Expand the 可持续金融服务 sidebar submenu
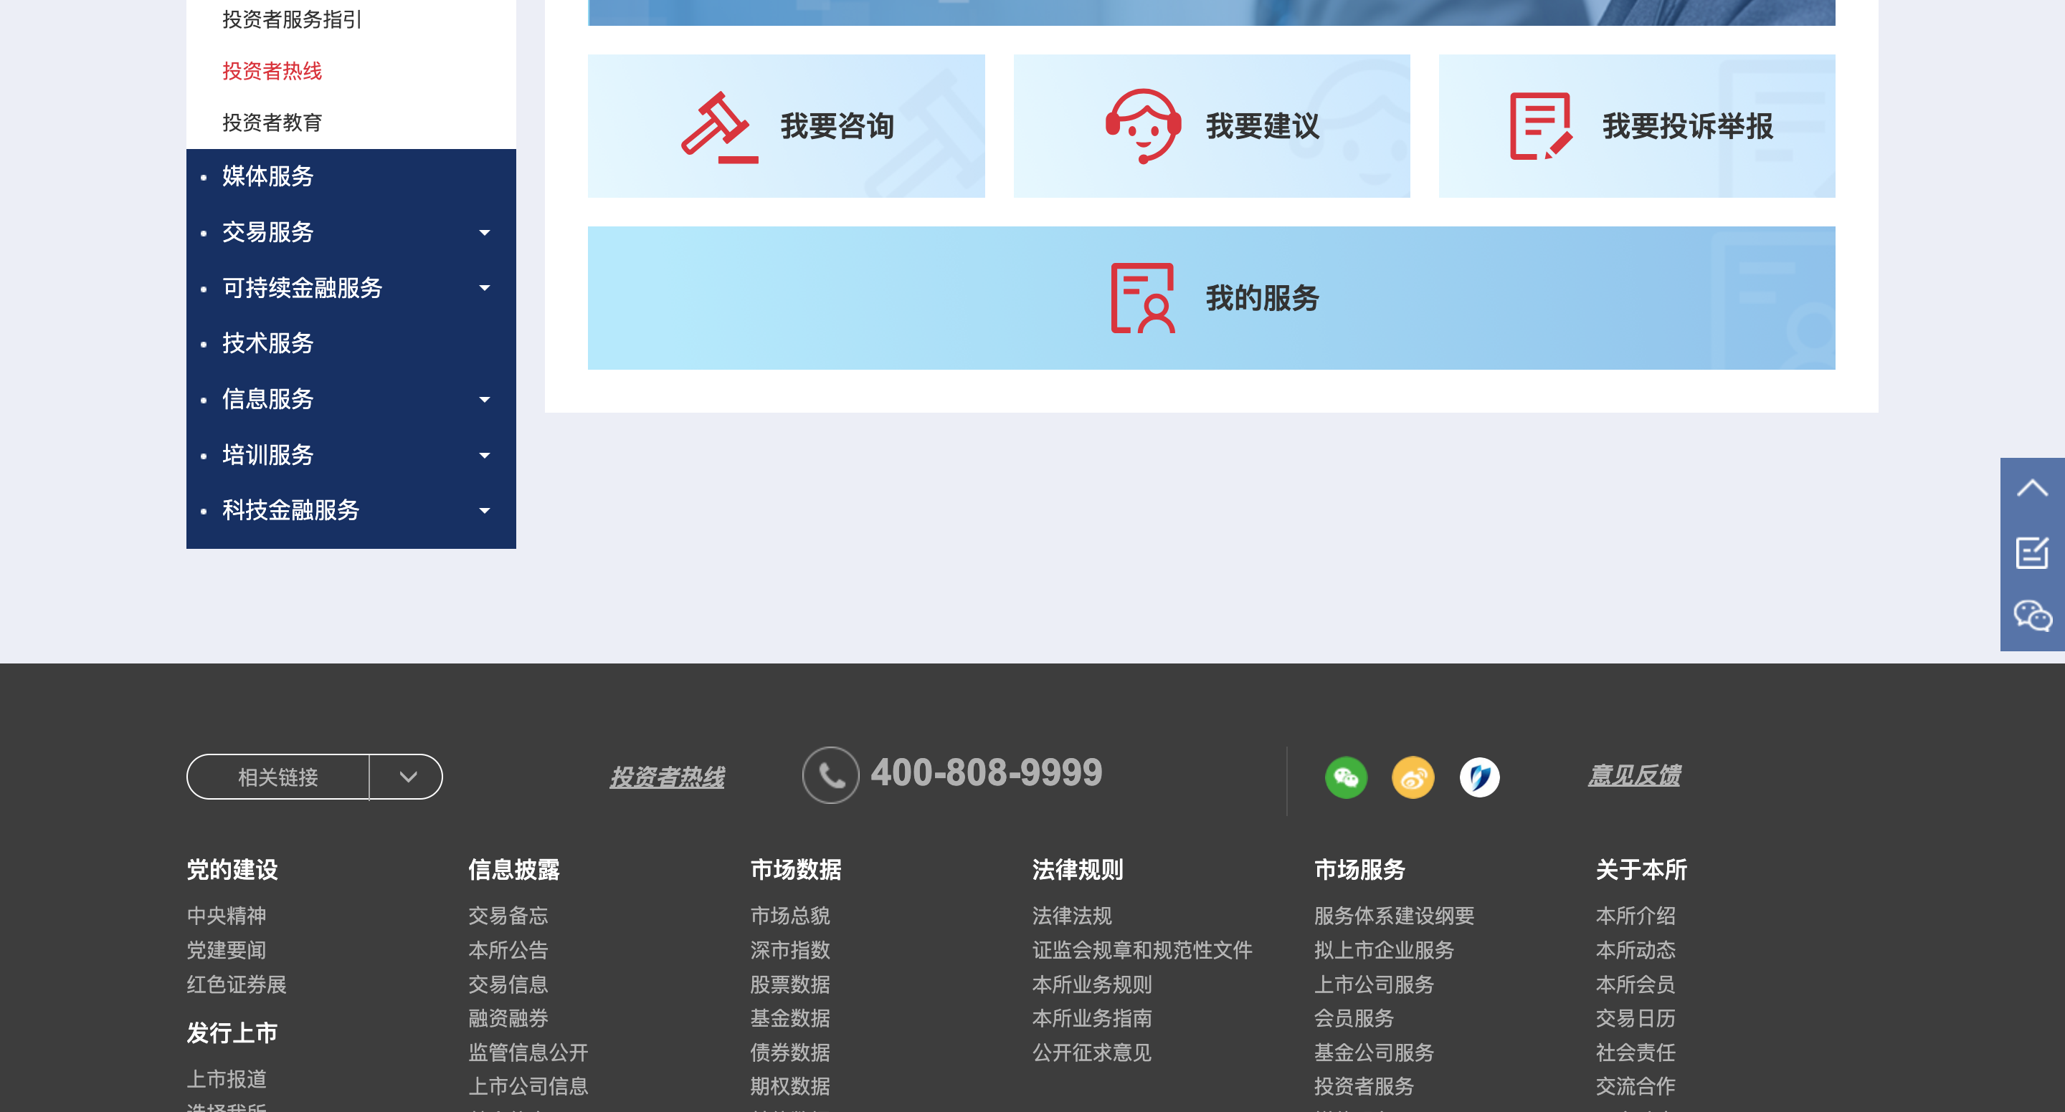Screen dimensions: 2065x1112 point(484,287)
